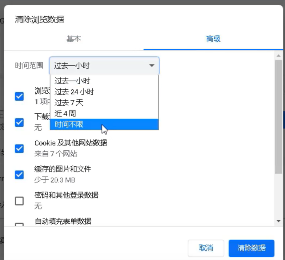Click the 少于 20.3 MB cache size text
This screenshot has width=285, height=260.
coord(55,180)
